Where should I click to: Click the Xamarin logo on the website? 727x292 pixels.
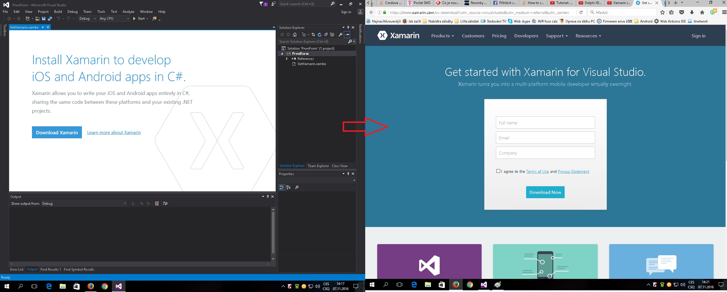click(x=398, y=36)
